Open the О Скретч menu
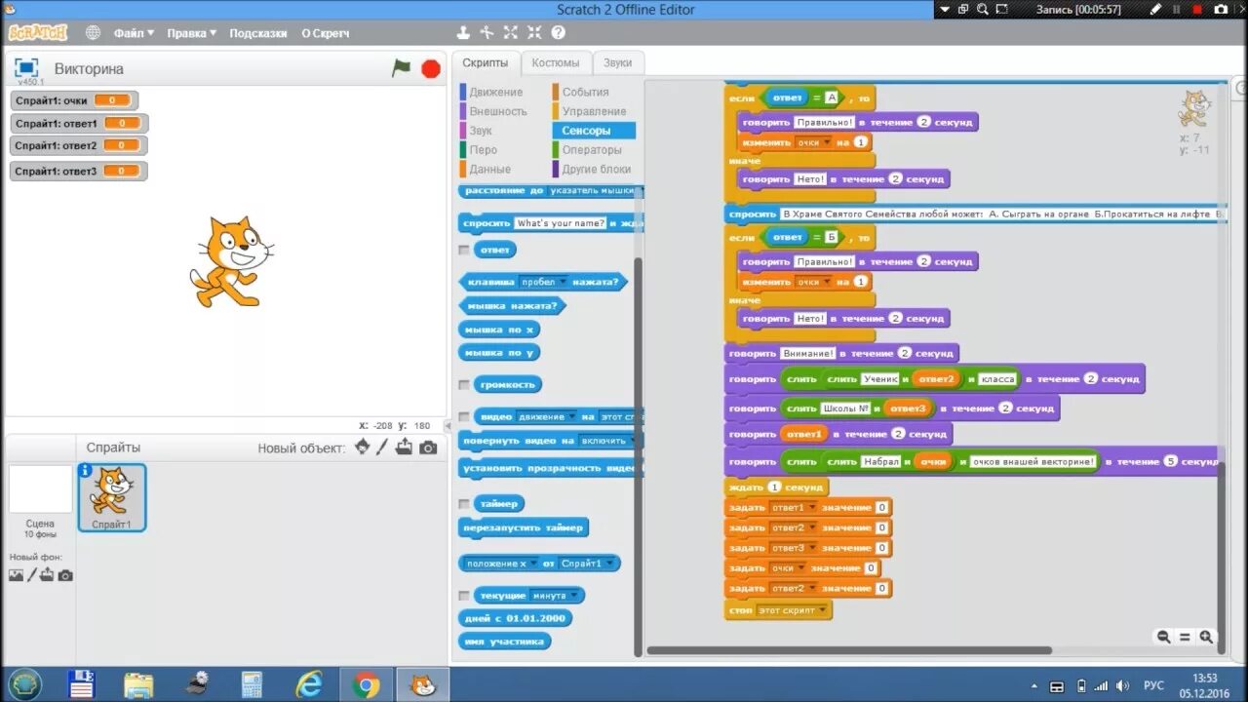Screen dimensions: 1248x702 click(x=325, y=32)
